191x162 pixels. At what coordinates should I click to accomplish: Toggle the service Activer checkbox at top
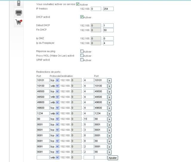[x=78, y=4]
